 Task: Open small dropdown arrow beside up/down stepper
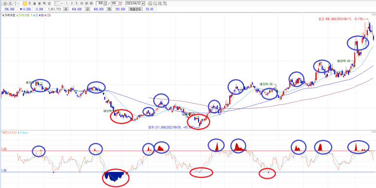click(18, 3)
